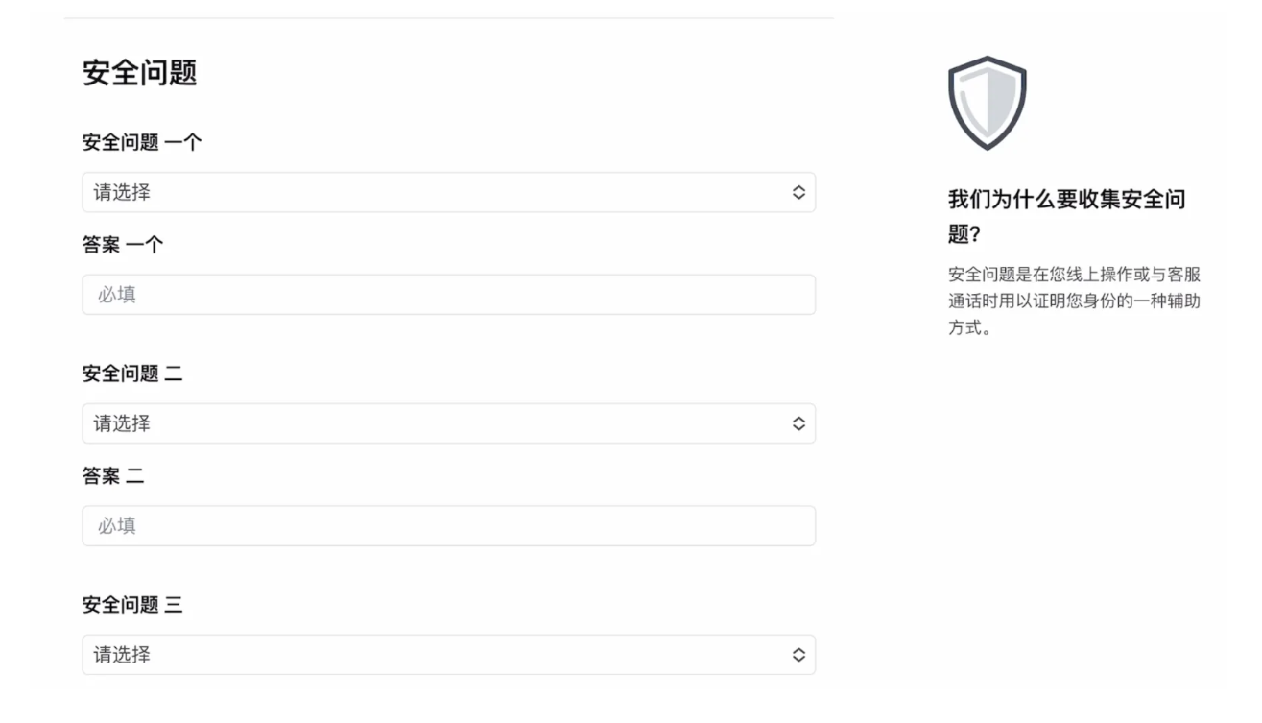
Task: Expand the 安全问题 二 请选择 dropdown
Action: tap(448, 423)
